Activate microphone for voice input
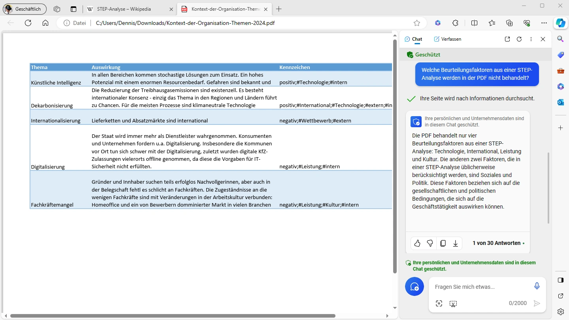This screenshot has width=569, height=320. tap(537, 286)
